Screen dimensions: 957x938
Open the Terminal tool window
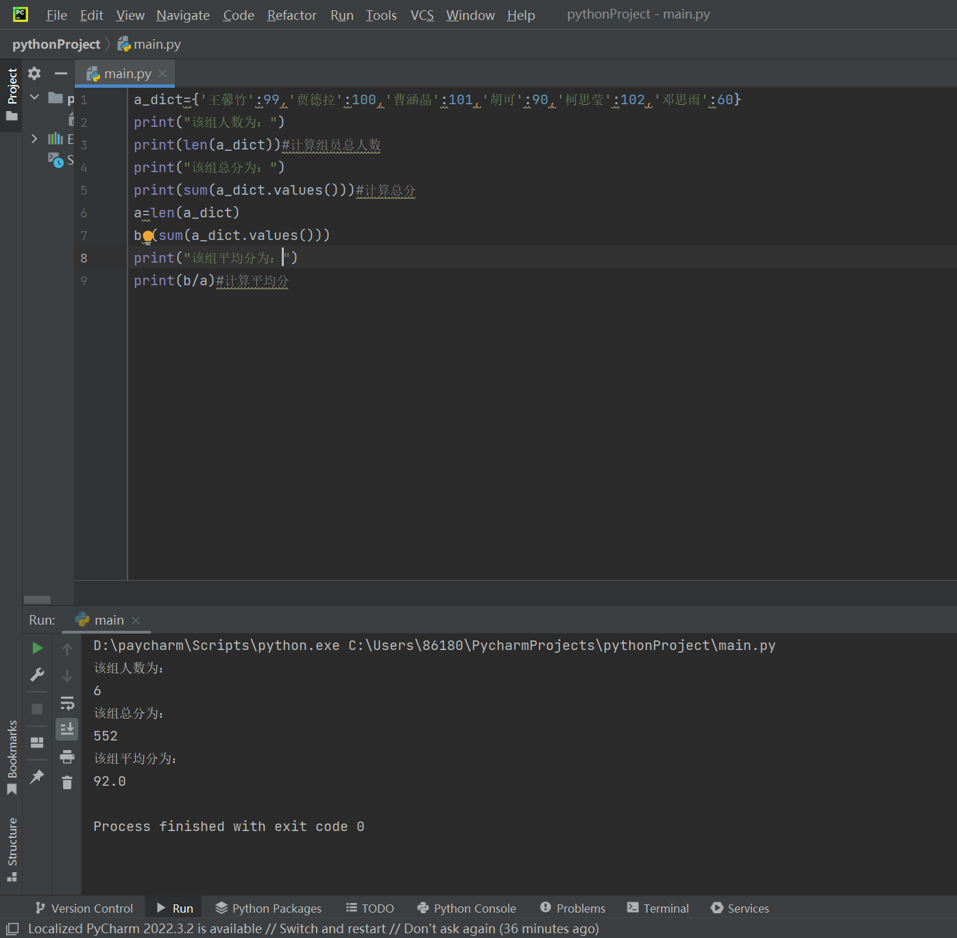(x=658, y=908)
